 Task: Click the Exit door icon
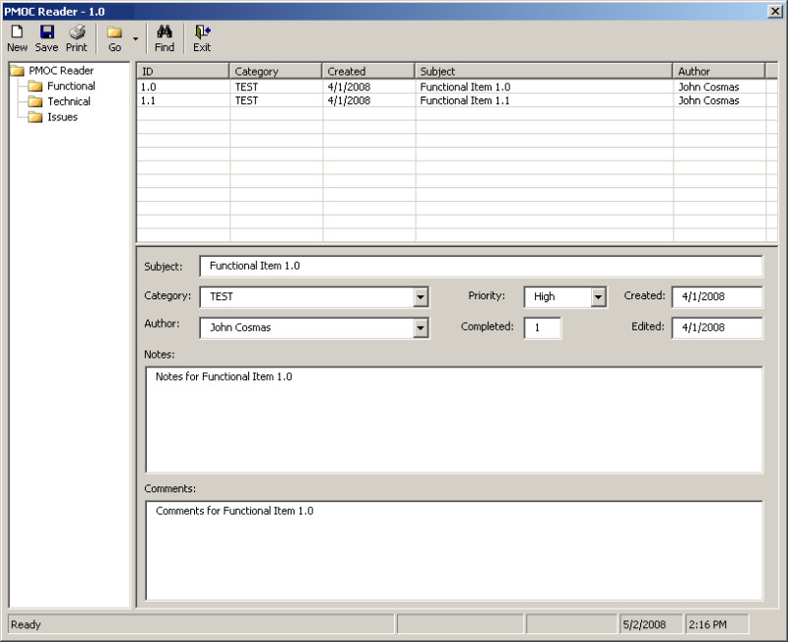(x=202, y=32)
